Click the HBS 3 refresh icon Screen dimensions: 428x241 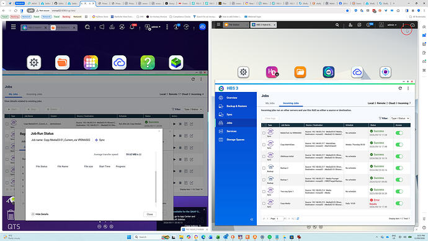(400, 88)
